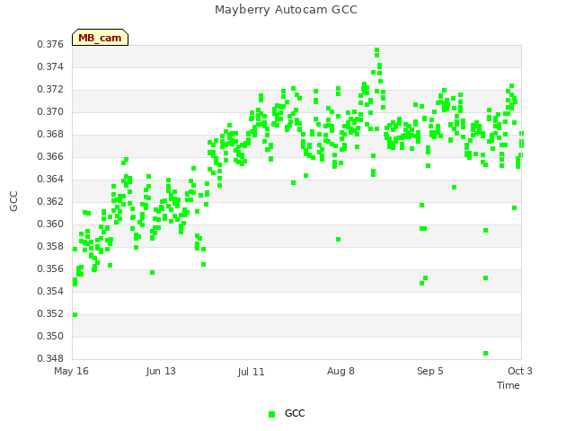Click the 0.352 y-axis value
Screen dimensions: 575x431
[50, 313]
